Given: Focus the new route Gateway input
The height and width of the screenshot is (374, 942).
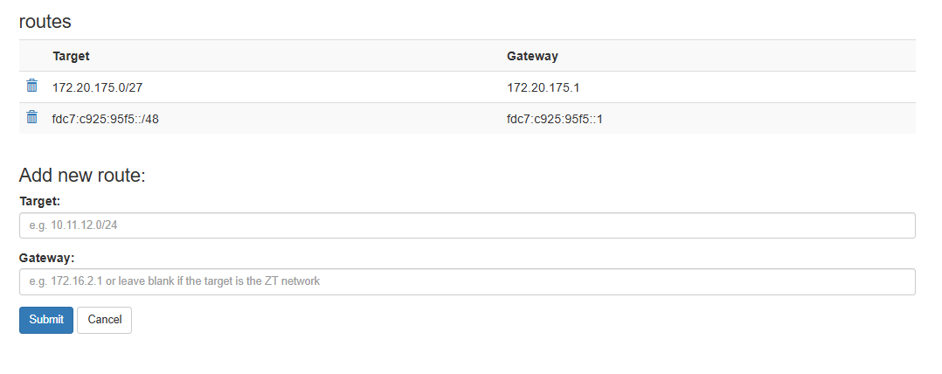Looking at the screenshot, I should point(468,281).
